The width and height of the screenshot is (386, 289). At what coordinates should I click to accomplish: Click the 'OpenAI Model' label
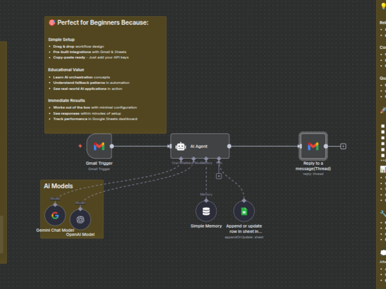80,234
